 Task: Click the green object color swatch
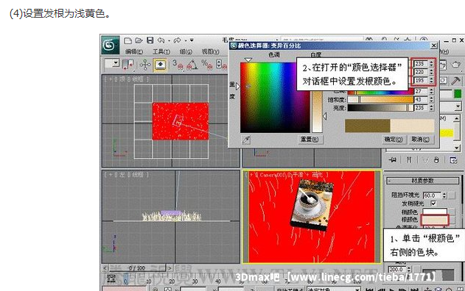pyautogui.click(x=458, y=94)
